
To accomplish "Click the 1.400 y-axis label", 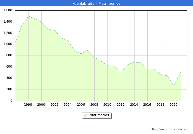I will coord(8,22).
